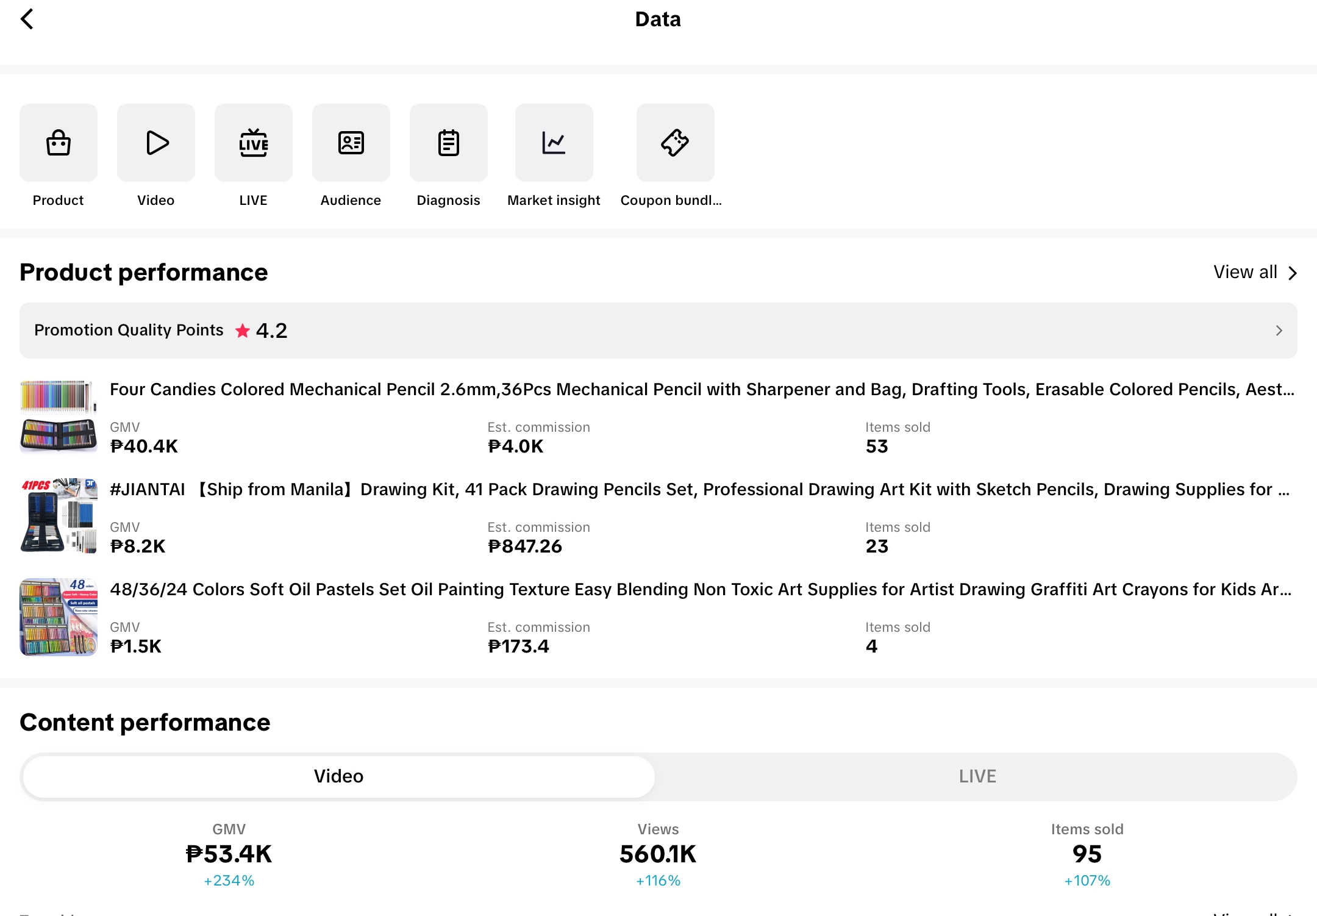Viewport: 1317px width, 916px height.
Task: Open JIANTAI drawing kit thumbnail
Action: point(59,516)
